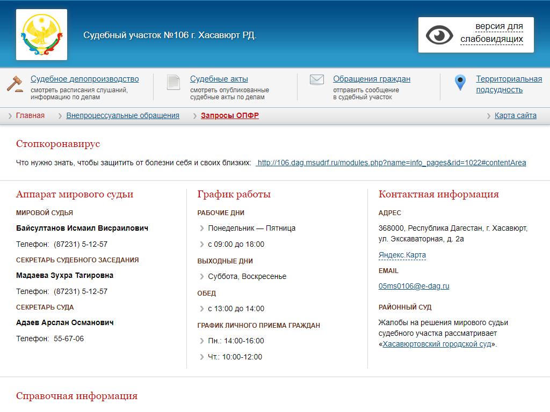Go to the Главная menu item

click(x=30, y=115)
